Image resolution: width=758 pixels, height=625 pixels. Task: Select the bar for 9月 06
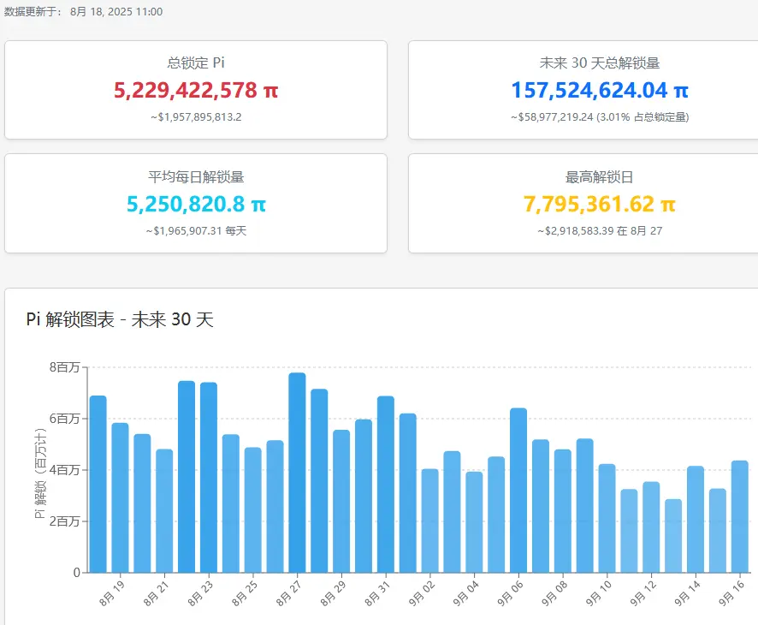(518, 491)
